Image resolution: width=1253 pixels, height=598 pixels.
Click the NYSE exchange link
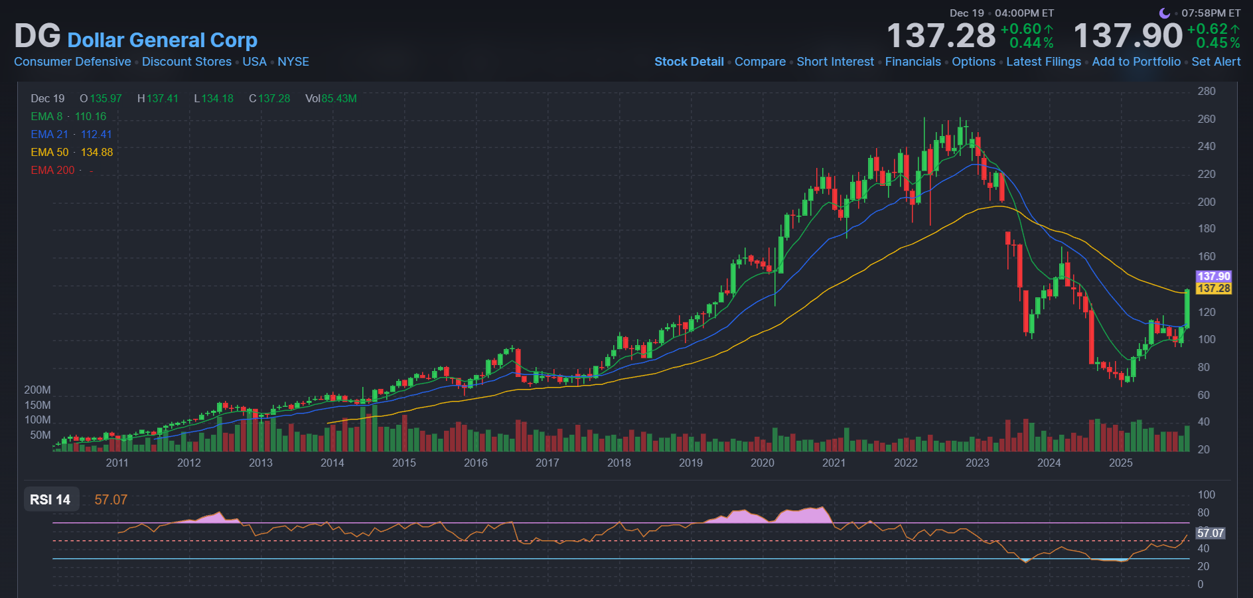point(293,62)
